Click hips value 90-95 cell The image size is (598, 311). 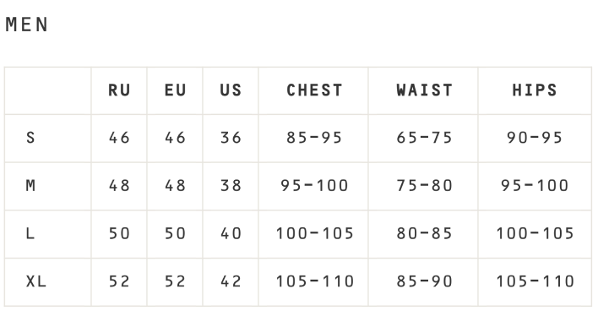pos(535,138)
